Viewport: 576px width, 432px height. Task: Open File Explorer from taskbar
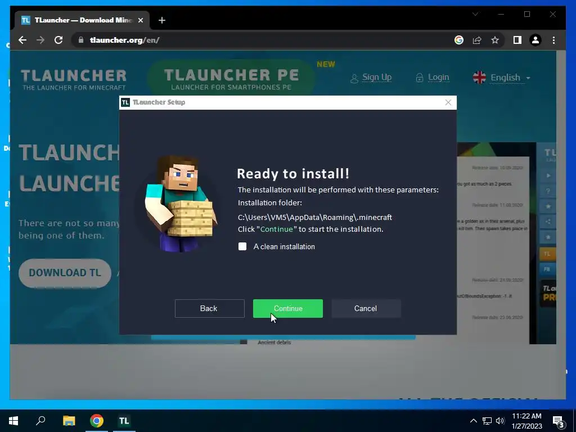[69, 421]
